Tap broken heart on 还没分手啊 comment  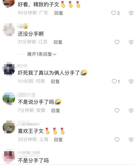[x=131, y=42]
